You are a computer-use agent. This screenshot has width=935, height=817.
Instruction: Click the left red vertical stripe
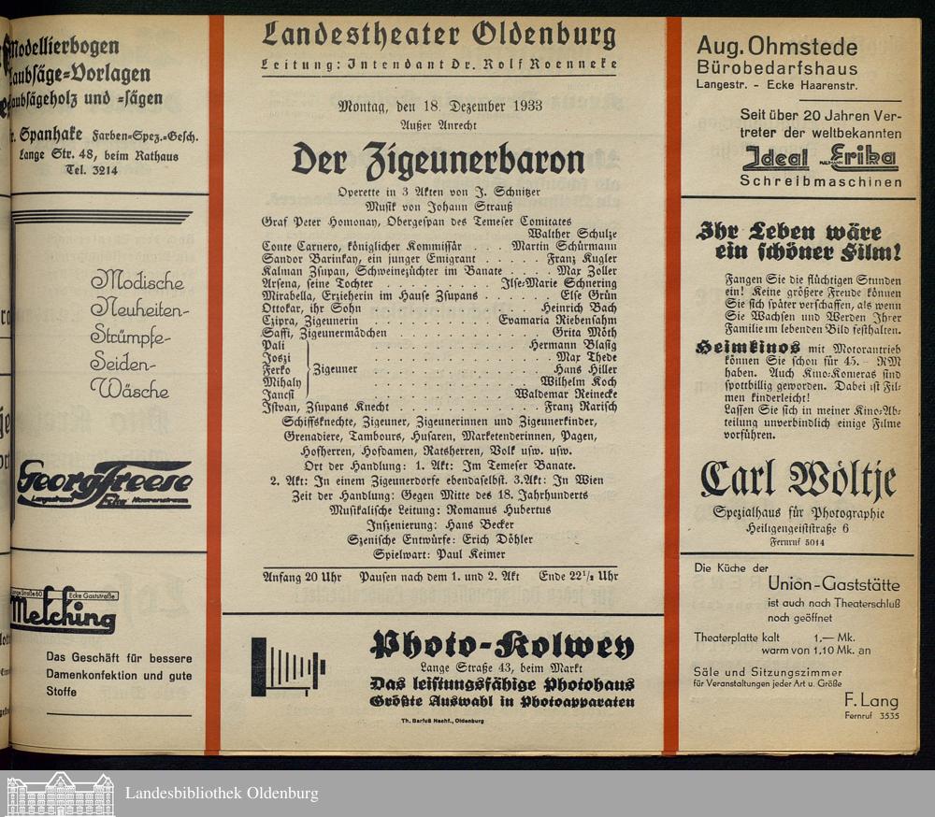tap(215, 383)
